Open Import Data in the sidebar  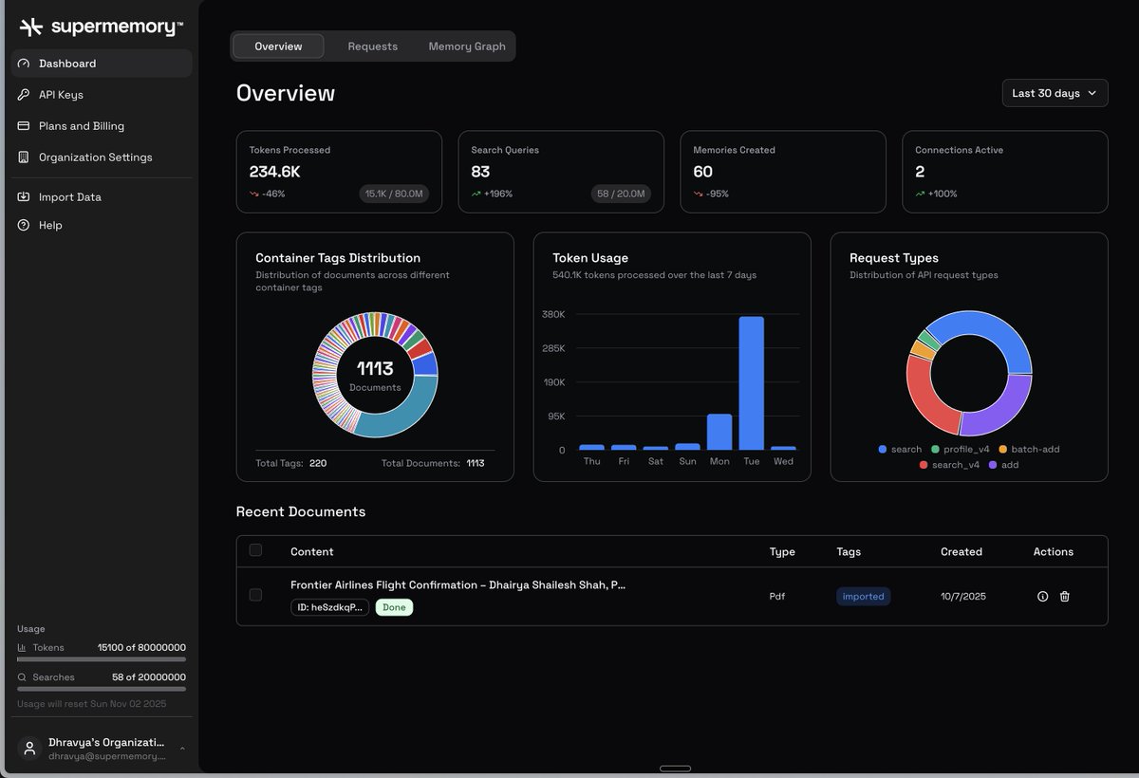(102, 197)
